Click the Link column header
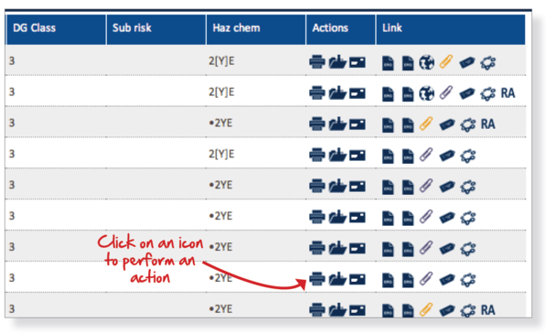546x333 pixels. pyautogui.click(x=451, y=29)
